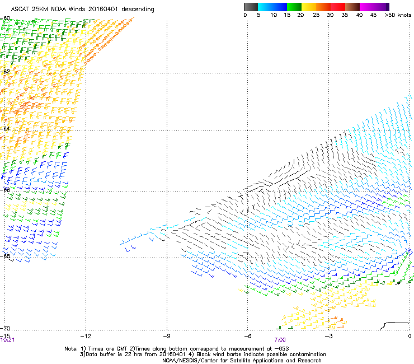Screen dimensions: 414x364
Task: Click the legend label '25'
Action: coord(316,15)
